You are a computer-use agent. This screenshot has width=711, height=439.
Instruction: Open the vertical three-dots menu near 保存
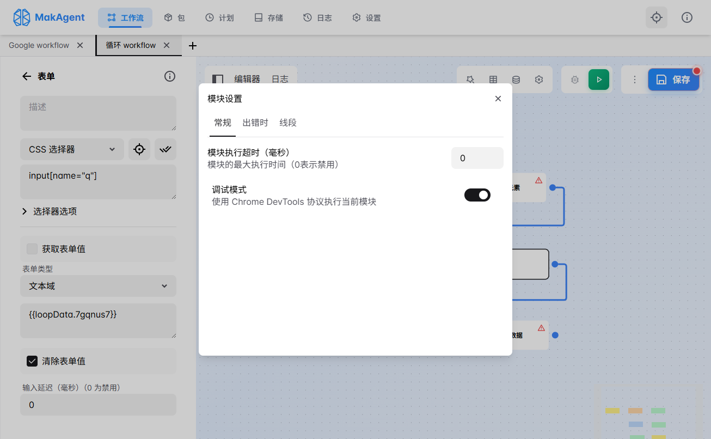634,79
